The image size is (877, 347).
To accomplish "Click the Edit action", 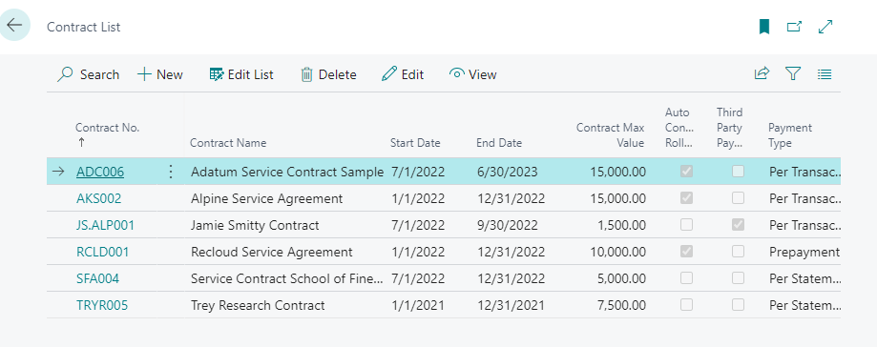I will click(403, 74).
